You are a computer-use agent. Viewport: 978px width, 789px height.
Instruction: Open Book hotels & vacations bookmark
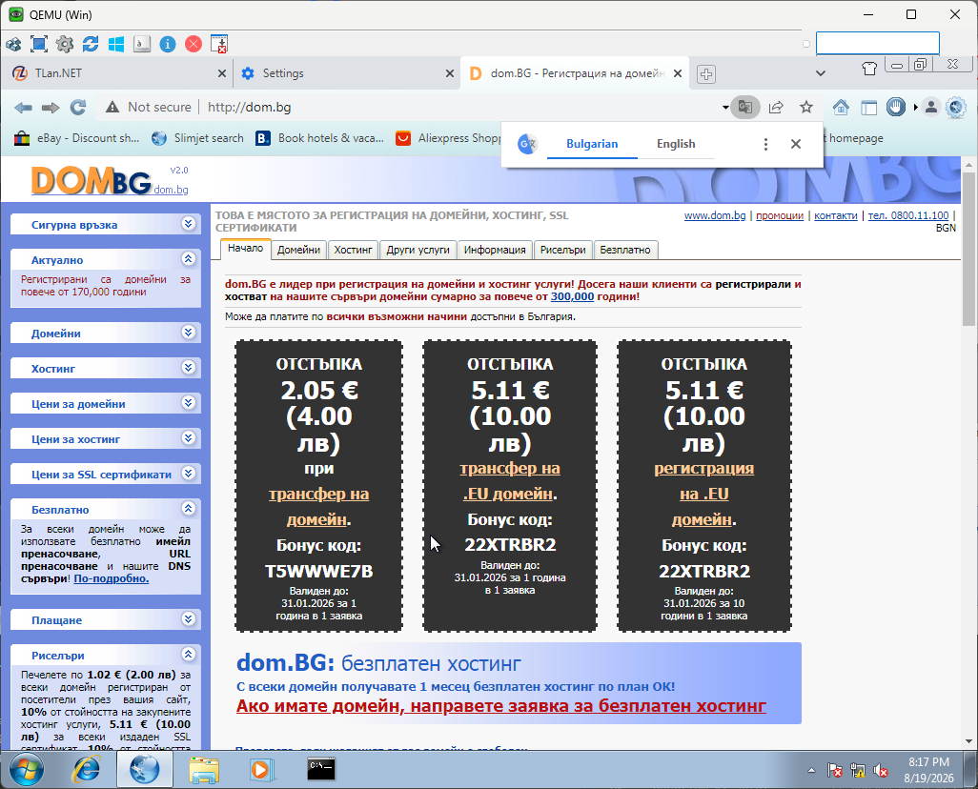click(320, 138)
